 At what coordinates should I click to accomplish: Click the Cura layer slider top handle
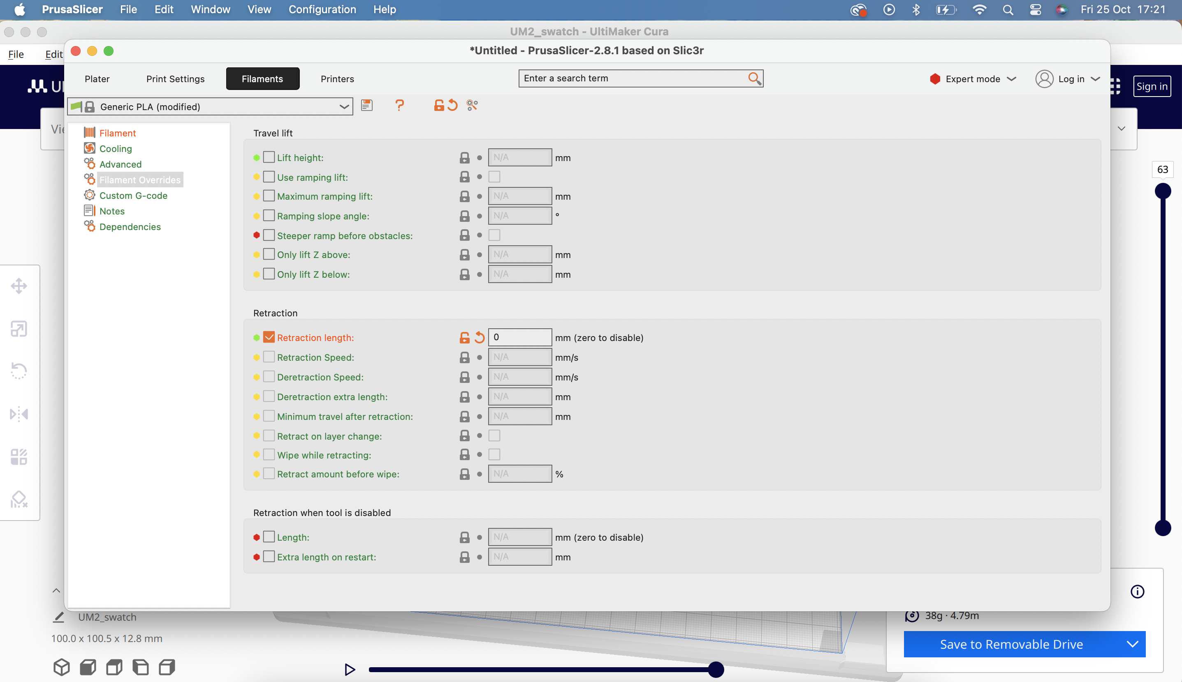1163,191
